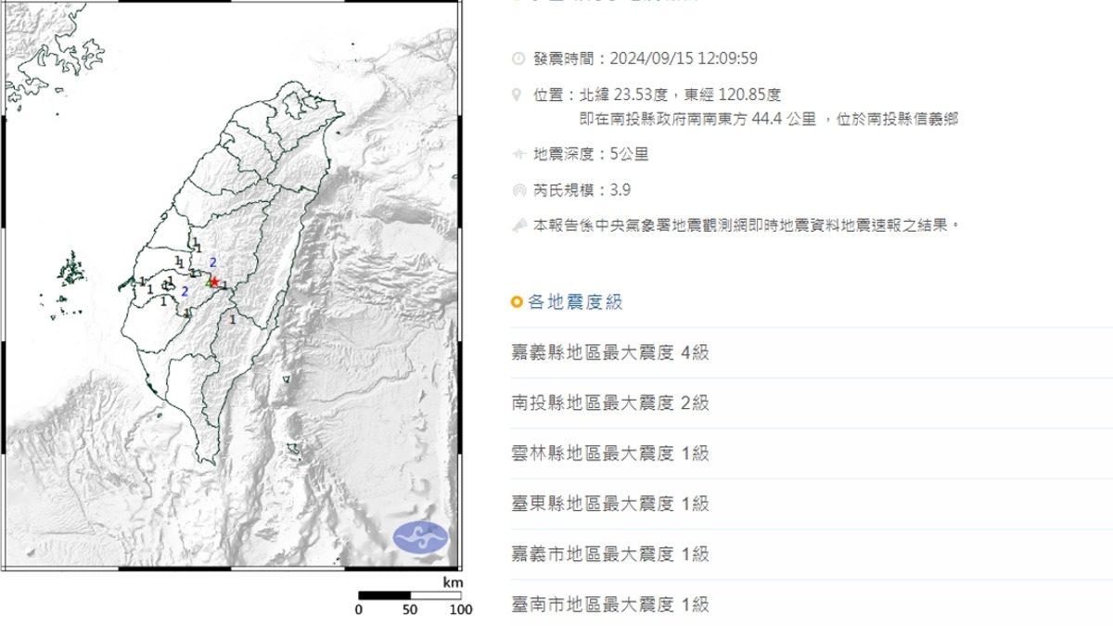The image size is (1113, 626).
Task: Expand the 嘉義縣地區最大震度 4級 row
Action: (610, 352)
